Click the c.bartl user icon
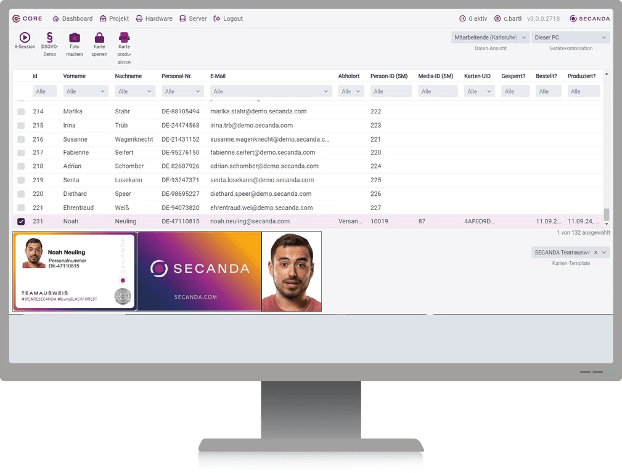This screenshot has height=473, width=622. click(x=497, y=18)
